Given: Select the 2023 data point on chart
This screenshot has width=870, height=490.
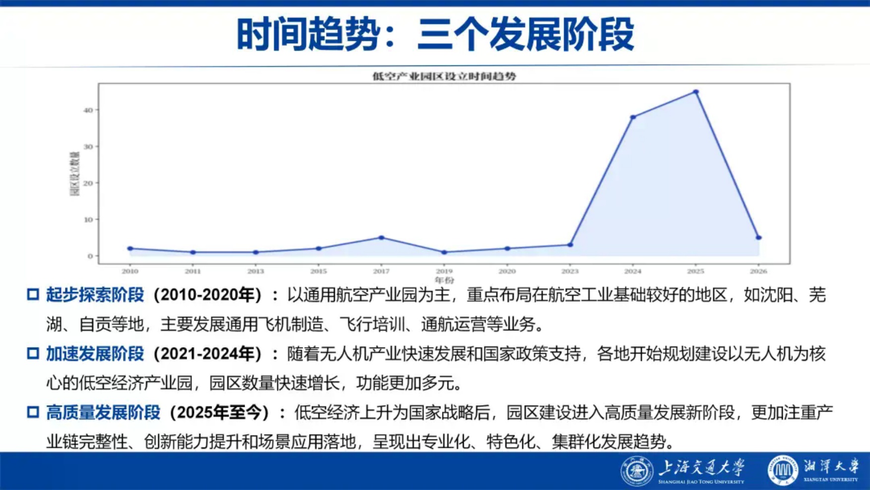Looking at the screenshot, I should [x=570, y=245].
